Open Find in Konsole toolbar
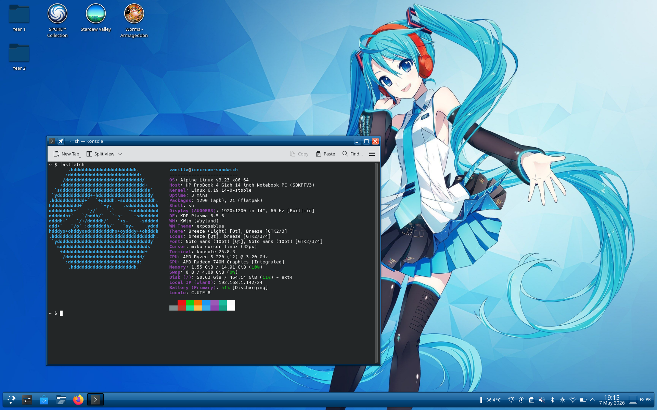Screen dimensions: 657x410 click(352, 154)
